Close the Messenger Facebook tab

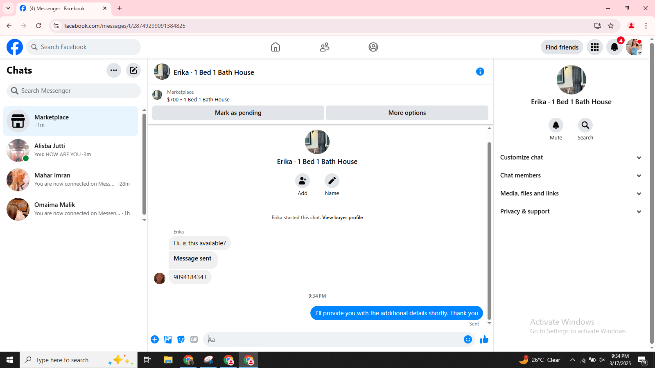(x=105, y=8)
